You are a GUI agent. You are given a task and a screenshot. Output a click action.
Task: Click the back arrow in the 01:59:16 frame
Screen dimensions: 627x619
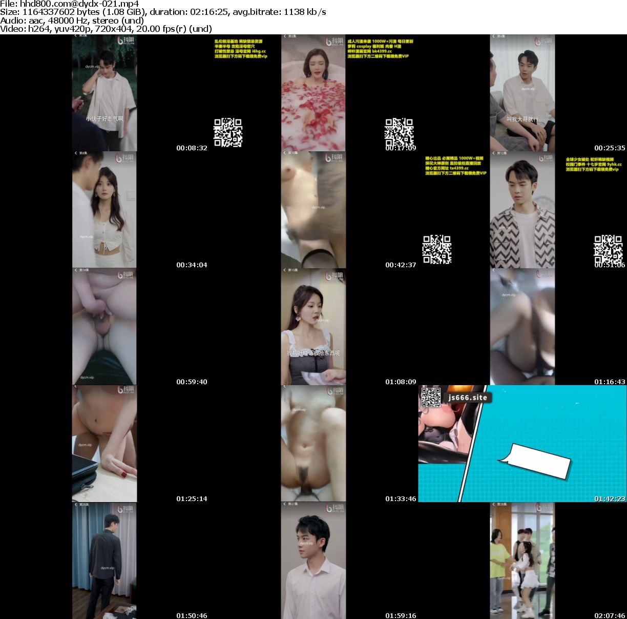tap(285, 504)
